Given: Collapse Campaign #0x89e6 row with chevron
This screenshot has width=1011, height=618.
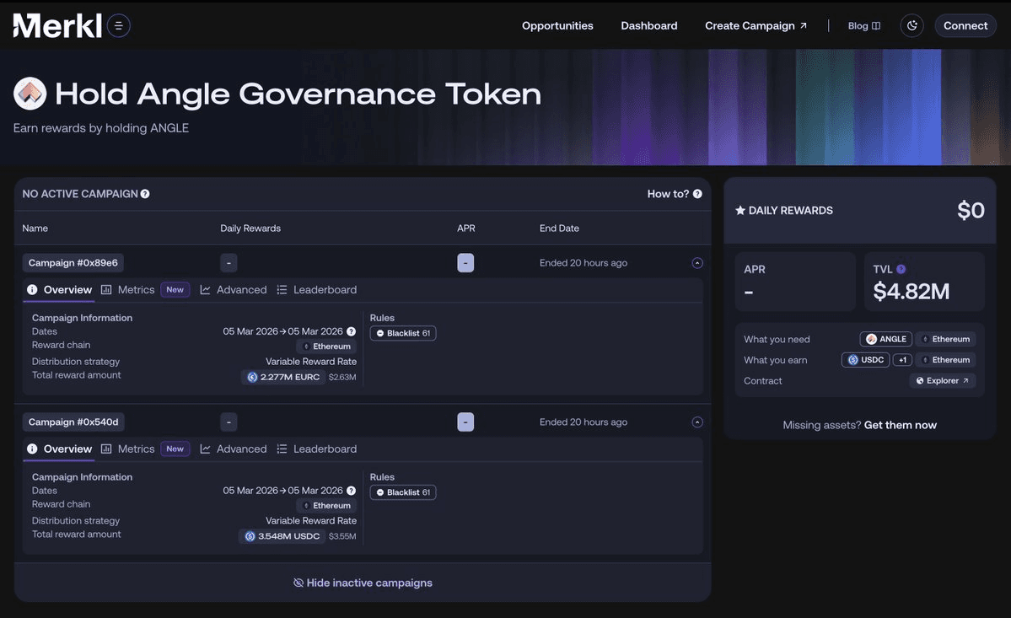Looking at the screenshot, I should point(697,263).
